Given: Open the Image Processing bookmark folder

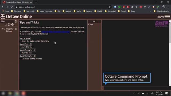Looking at the screenshot, I should [x=45, y=11].
